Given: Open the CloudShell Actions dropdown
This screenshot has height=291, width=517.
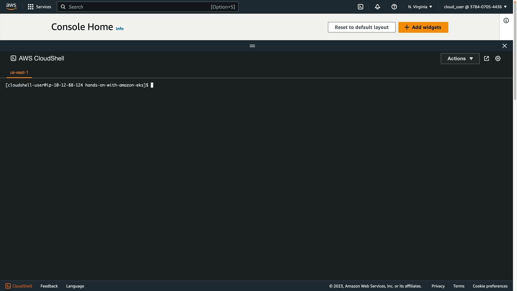Looking at the screenshot, I should click(460, 58).
